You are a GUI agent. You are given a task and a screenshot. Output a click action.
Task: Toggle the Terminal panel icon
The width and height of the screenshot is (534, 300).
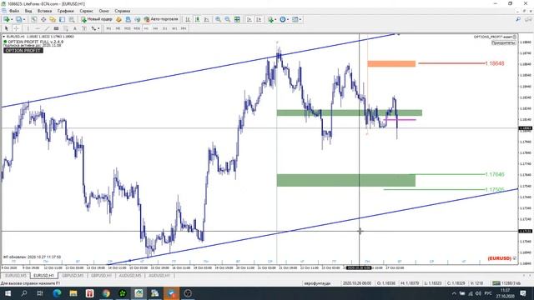click(62, 20)
